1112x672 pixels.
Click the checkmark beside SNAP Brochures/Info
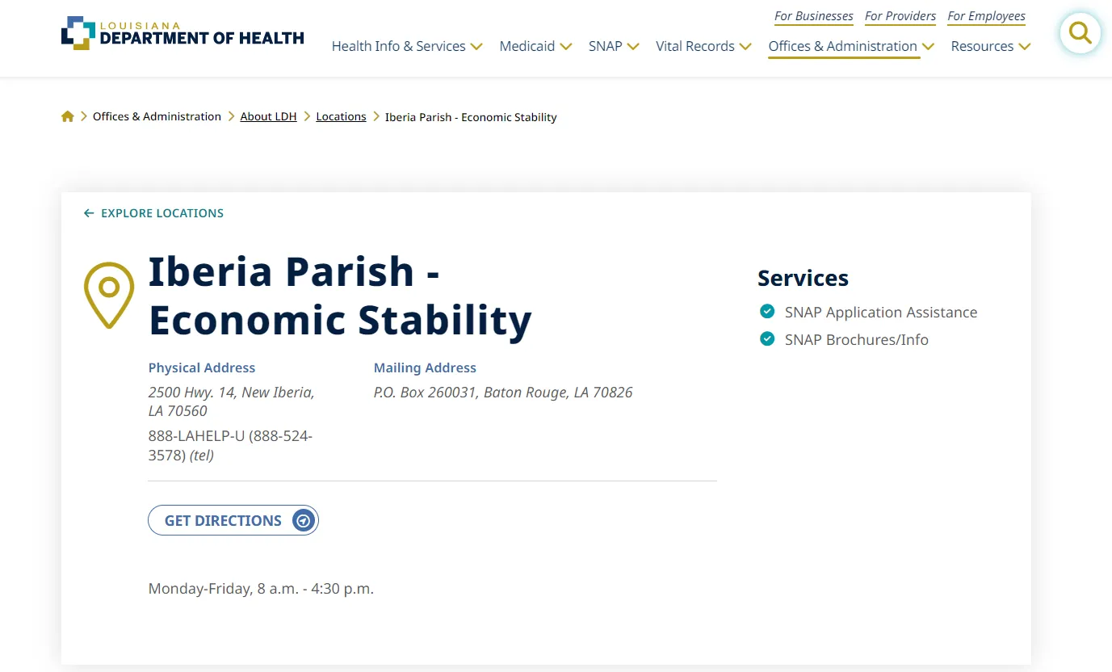pyautogui.click(x=767, y=339)
